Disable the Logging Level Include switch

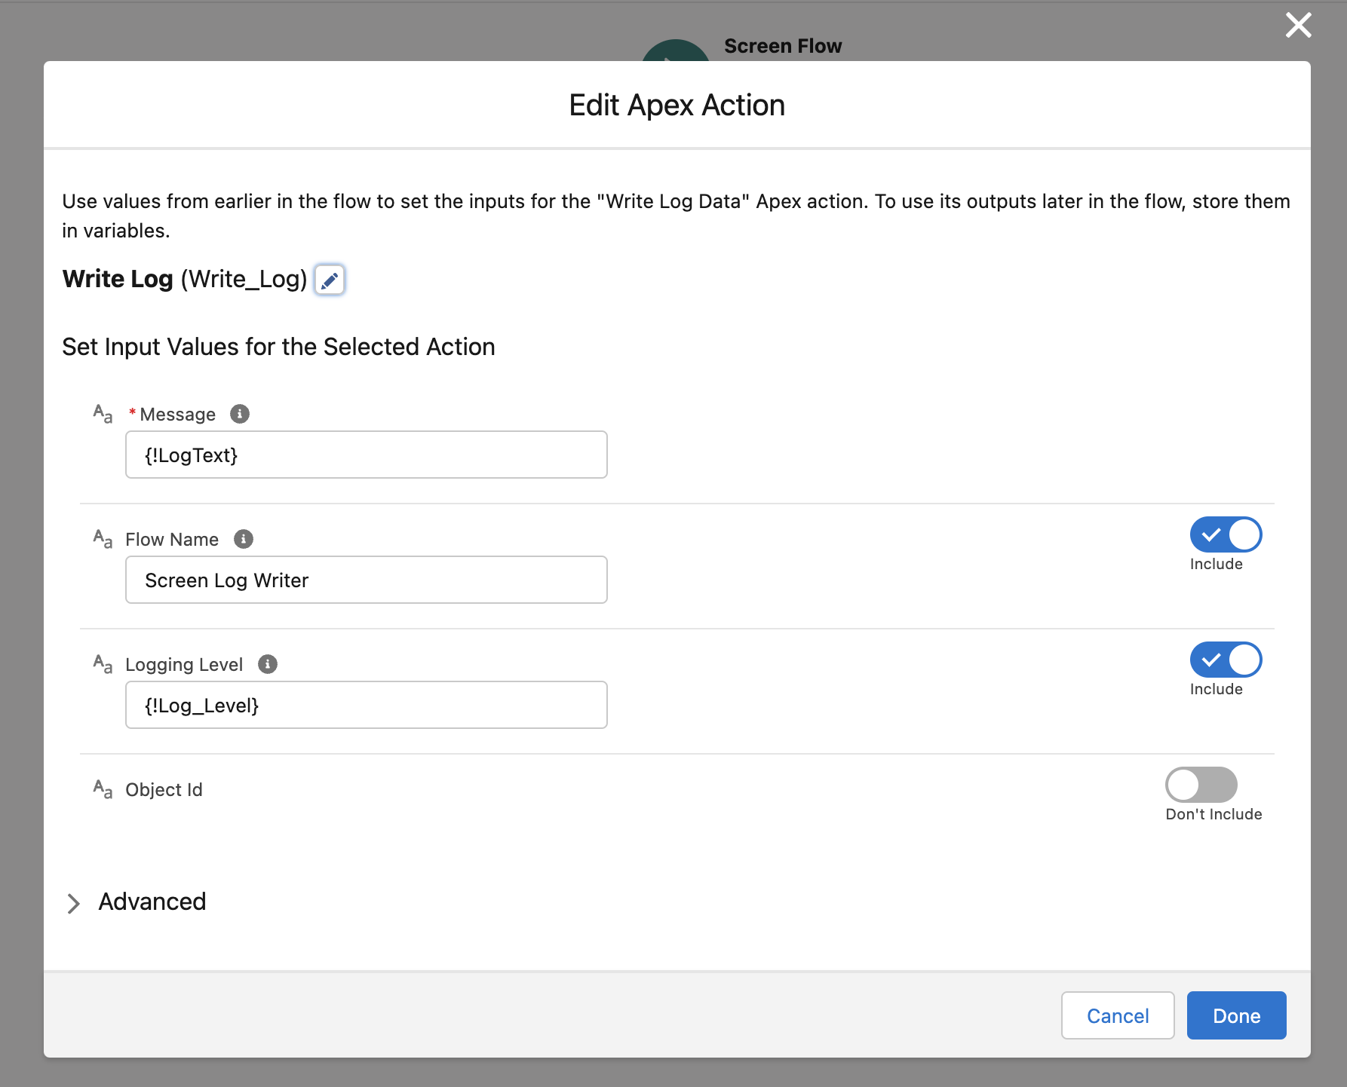(1226, 660)
